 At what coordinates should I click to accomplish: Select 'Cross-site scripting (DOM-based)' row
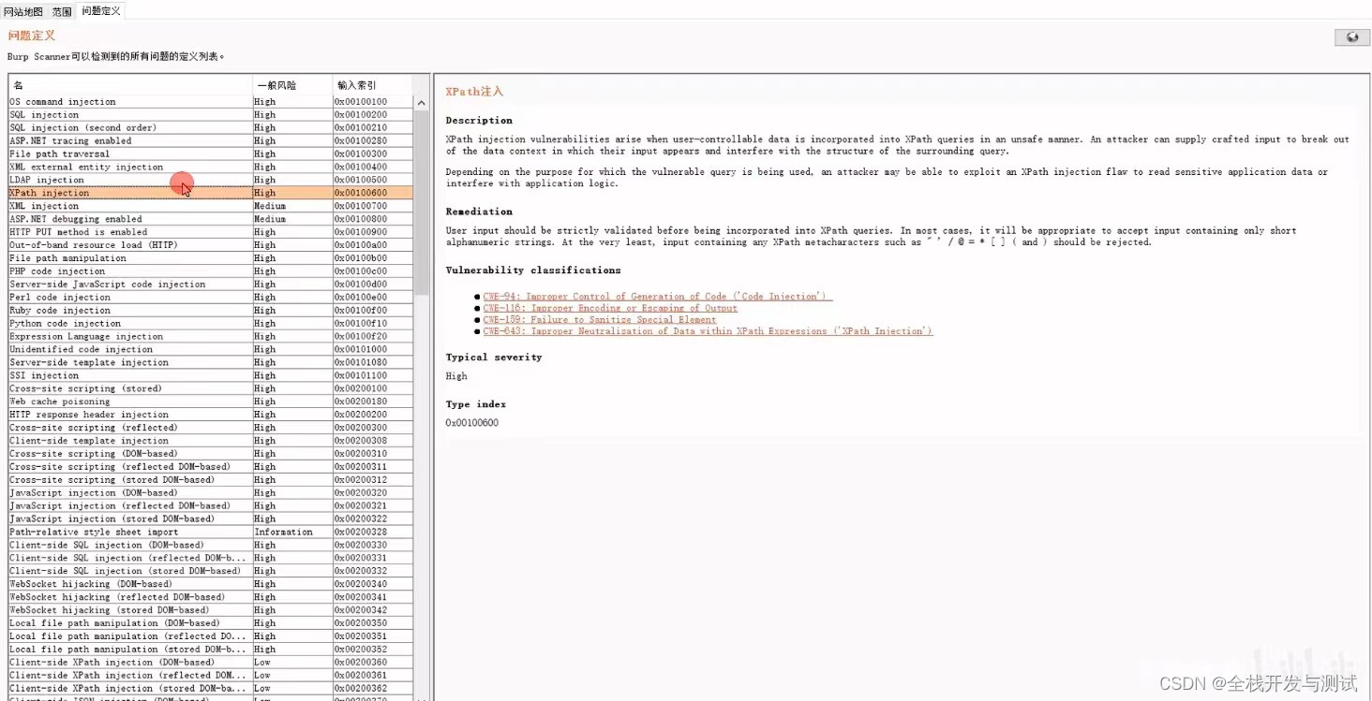coord(211,454)
